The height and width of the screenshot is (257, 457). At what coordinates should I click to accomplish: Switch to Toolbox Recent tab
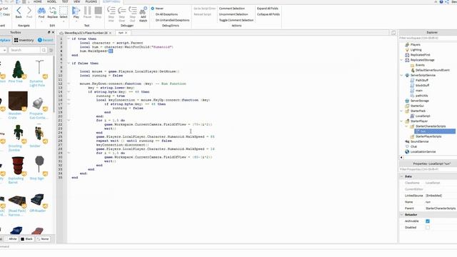point(46,40)
